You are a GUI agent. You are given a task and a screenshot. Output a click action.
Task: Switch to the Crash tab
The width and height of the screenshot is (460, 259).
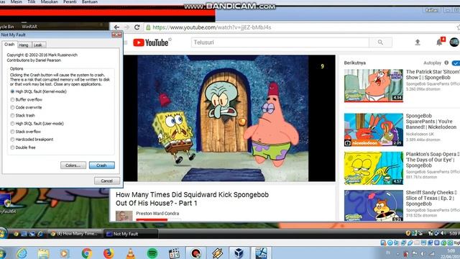(9, 45)
